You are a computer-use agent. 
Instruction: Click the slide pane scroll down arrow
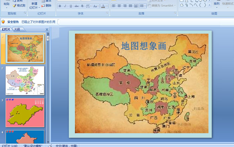click(48, 142)
